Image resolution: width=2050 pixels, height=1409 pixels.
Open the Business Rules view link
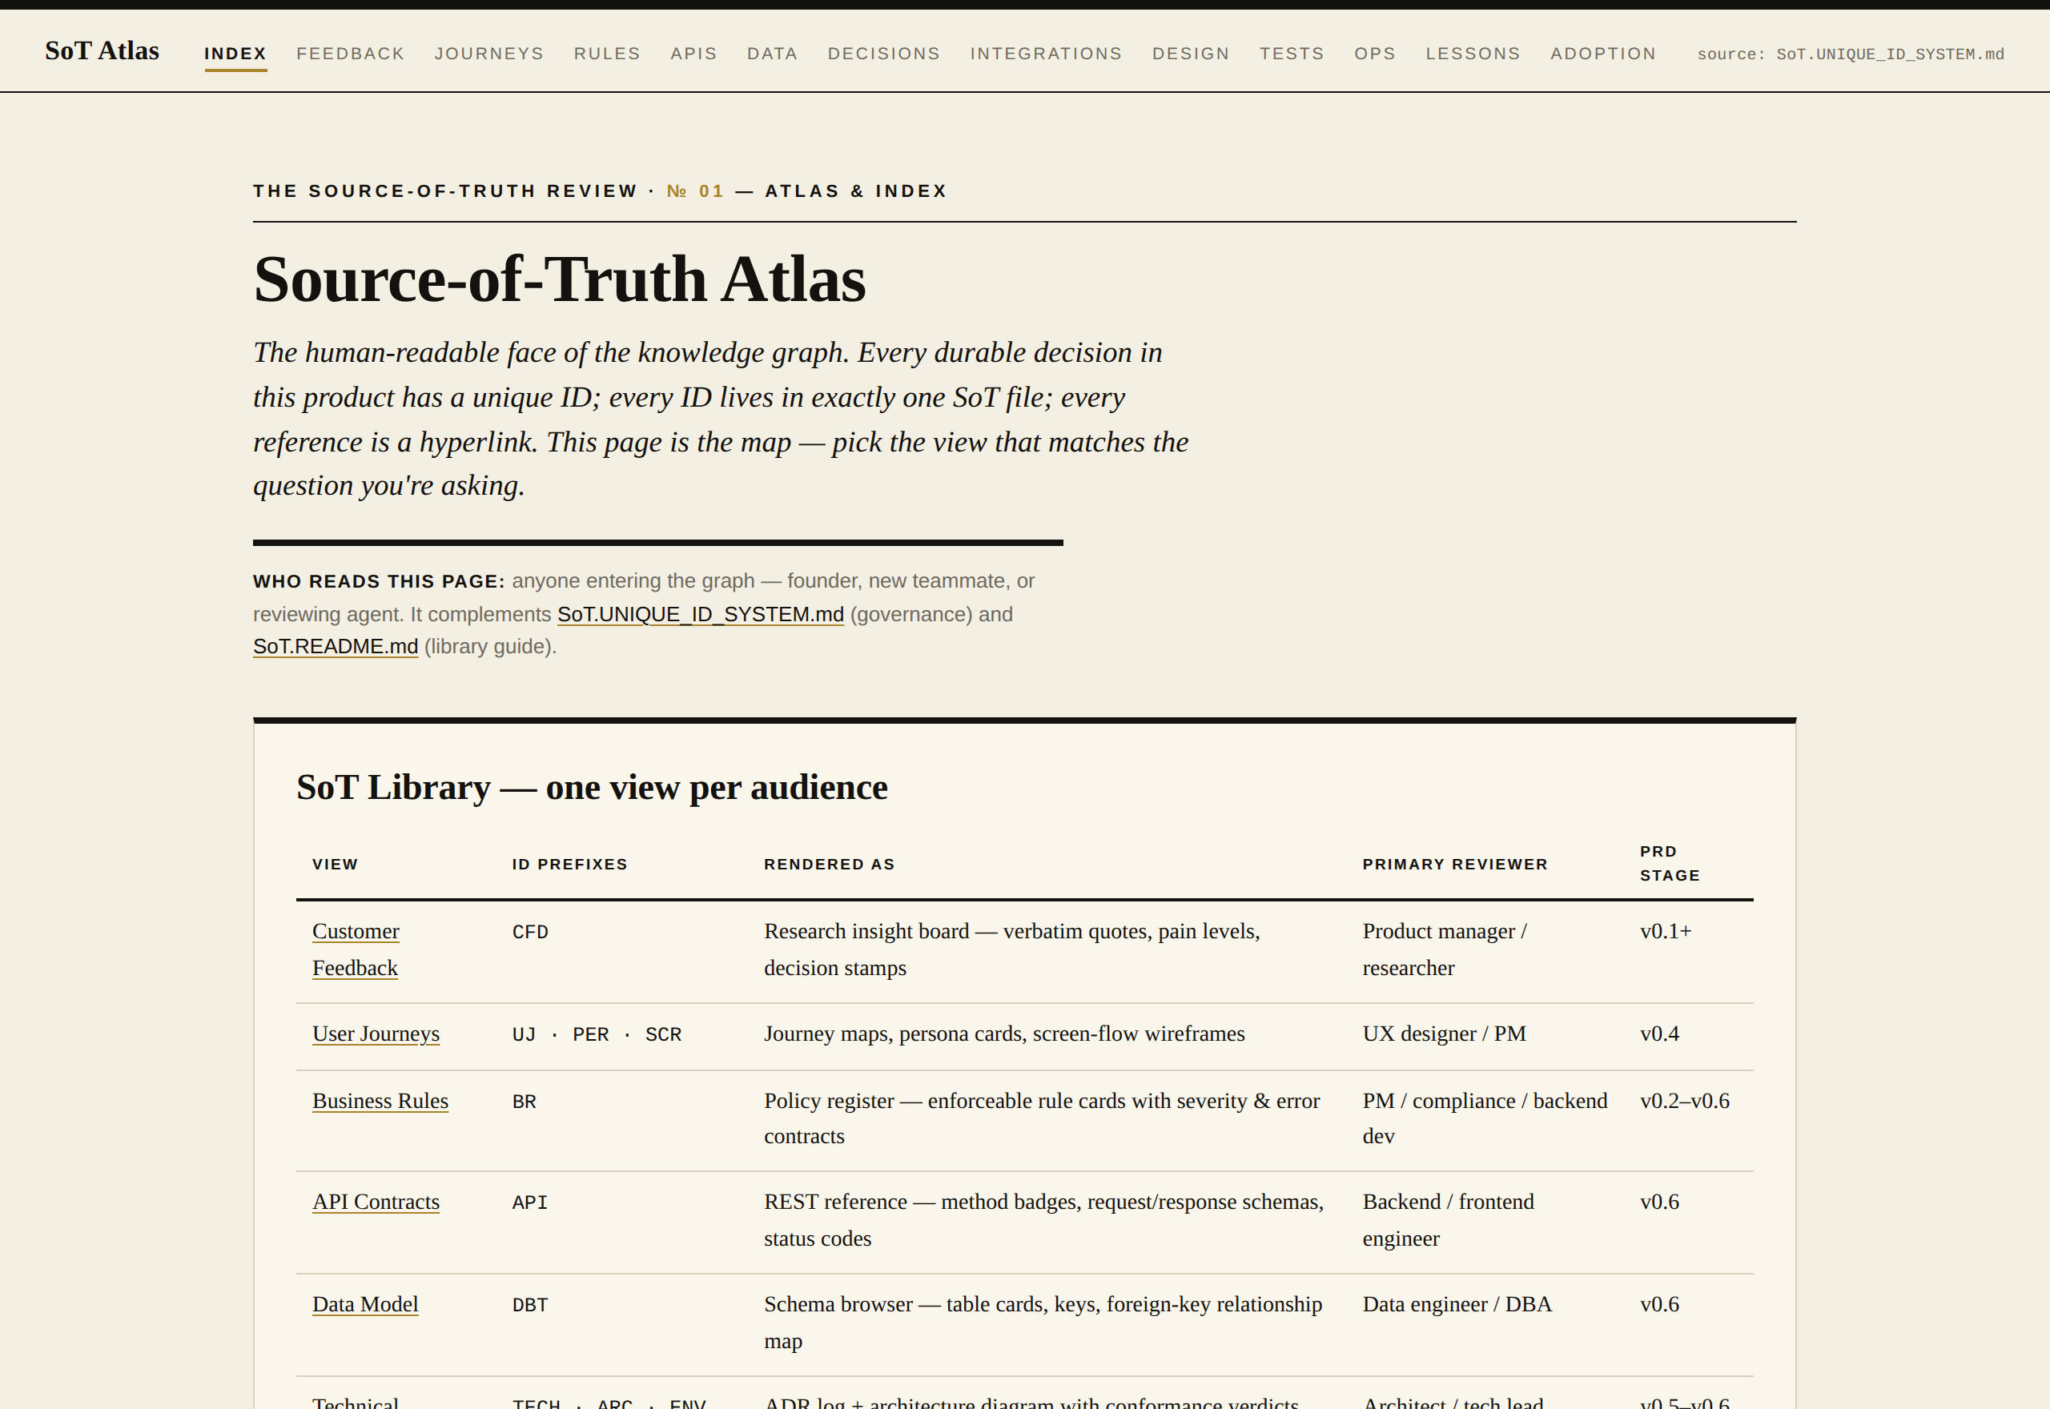[380, 1101]
